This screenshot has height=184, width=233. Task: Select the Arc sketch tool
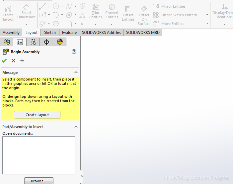point(56,15)
